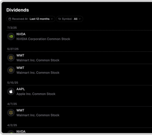Click the NVIDIA logo icon under 7/3/25
The width and height of the screenshot is (152, 135).
pos(11,37)
